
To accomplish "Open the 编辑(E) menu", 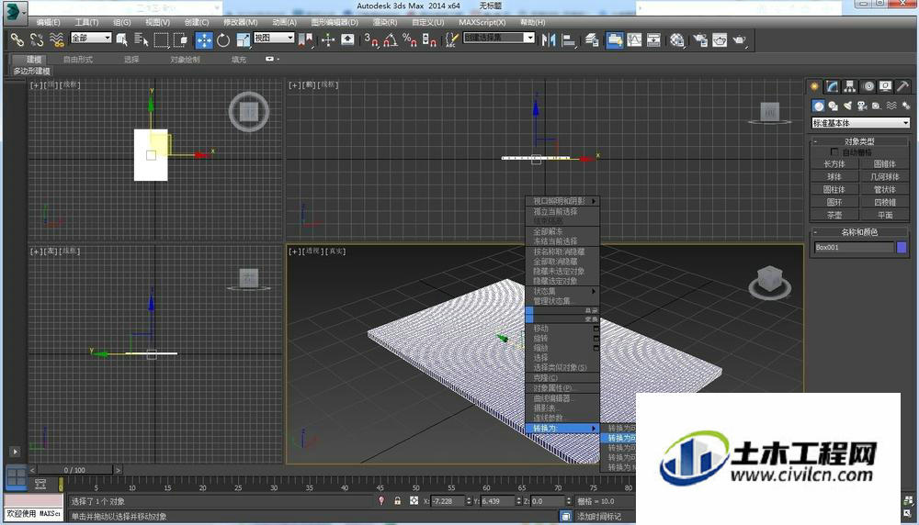I will (48, 22).
